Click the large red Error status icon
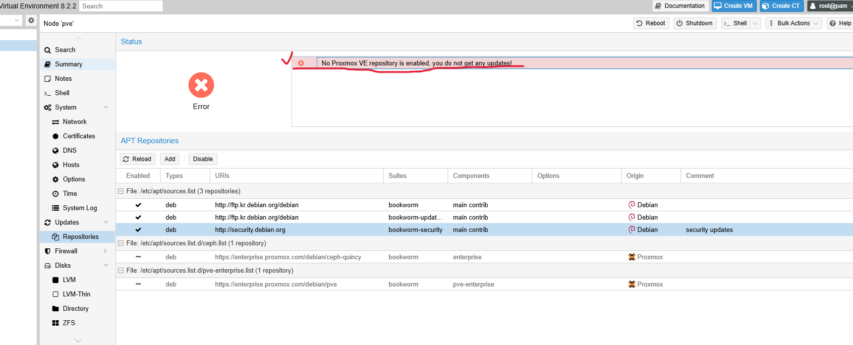The width and height of the screenshot is (853, 345). point(201,85)
